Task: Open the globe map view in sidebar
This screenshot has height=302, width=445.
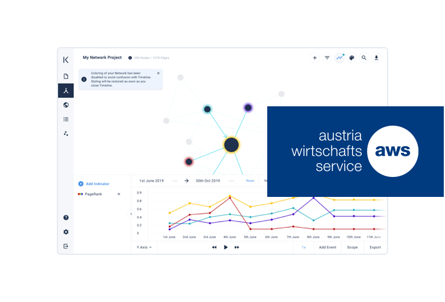Action: [x=66, y=105]
